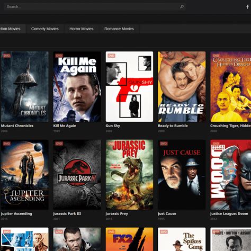This screenshot has width=251, height=251.
Task: Click DVD badge on Justice League: Doom poster
Action: [x=216, y=144]
